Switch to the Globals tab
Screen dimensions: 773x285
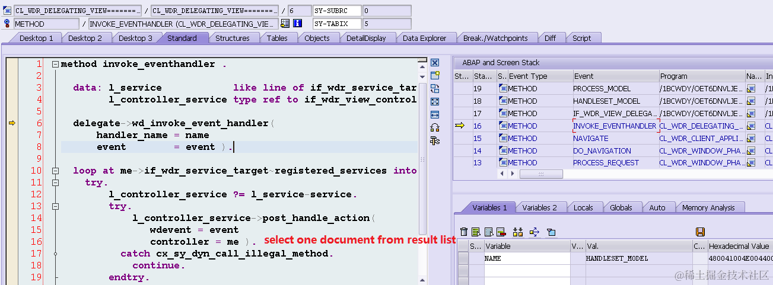point(621,207)
